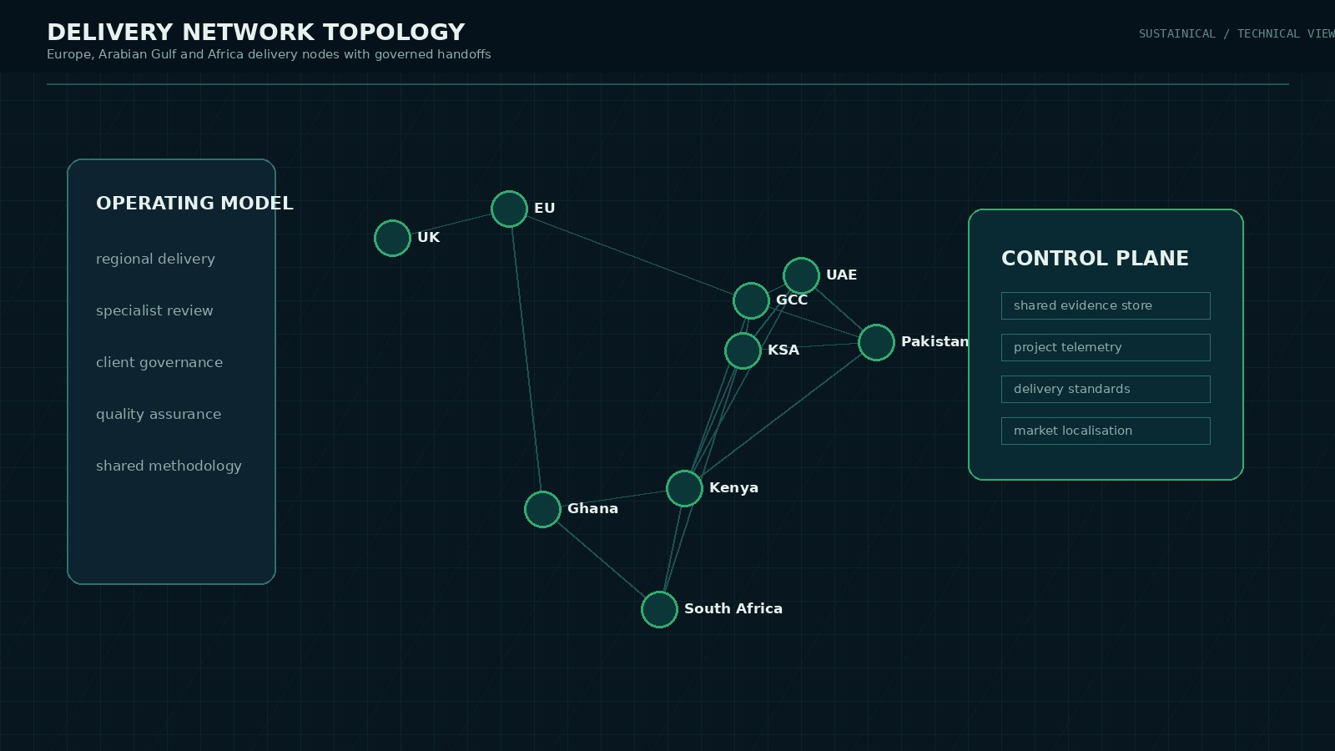
Task: Click the delivery standards entry
Action: pos(1106,389)
